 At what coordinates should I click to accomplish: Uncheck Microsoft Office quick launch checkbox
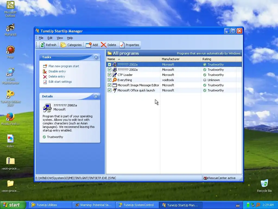coord(110,90)
